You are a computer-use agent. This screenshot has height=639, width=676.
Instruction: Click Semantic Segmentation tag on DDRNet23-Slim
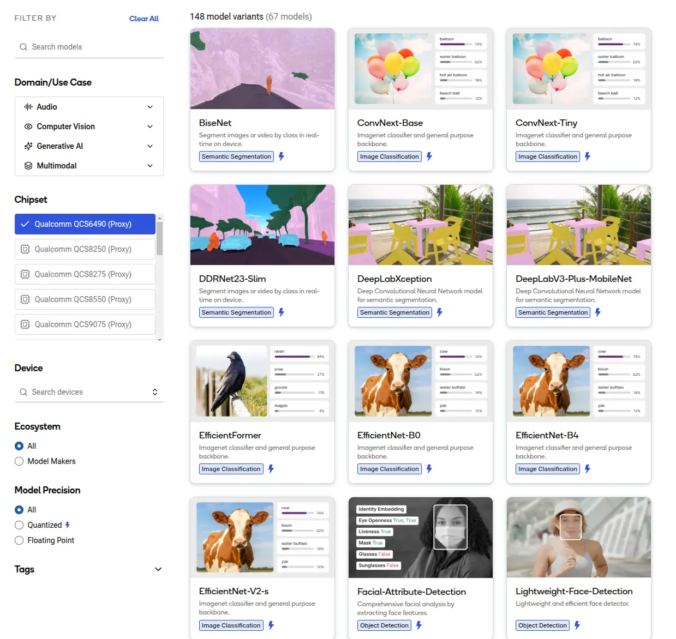[236, 312]
